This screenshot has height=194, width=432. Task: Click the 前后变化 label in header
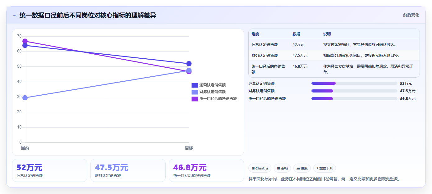(x=411, y=15)
